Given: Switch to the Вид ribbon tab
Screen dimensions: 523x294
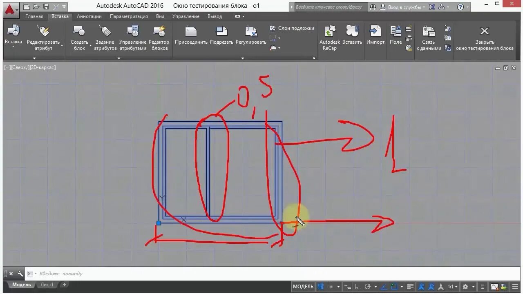Looking at the screenshot, I should click(x=160, y=16).
